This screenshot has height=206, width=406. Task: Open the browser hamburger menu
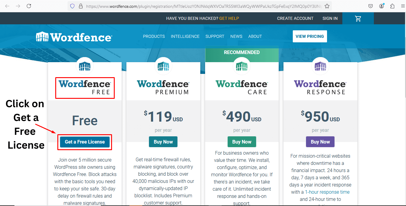click(x=402, y=6)
